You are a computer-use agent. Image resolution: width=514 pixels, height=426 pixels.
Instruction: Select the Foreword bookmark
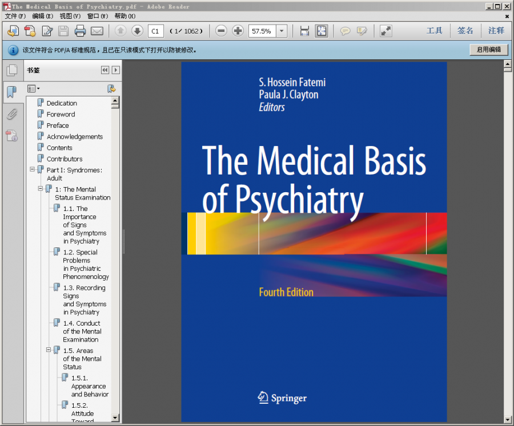[61, 114]
